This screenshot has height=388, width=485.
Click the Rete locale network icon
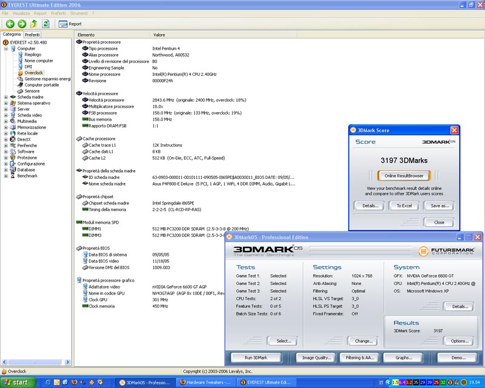13,133
